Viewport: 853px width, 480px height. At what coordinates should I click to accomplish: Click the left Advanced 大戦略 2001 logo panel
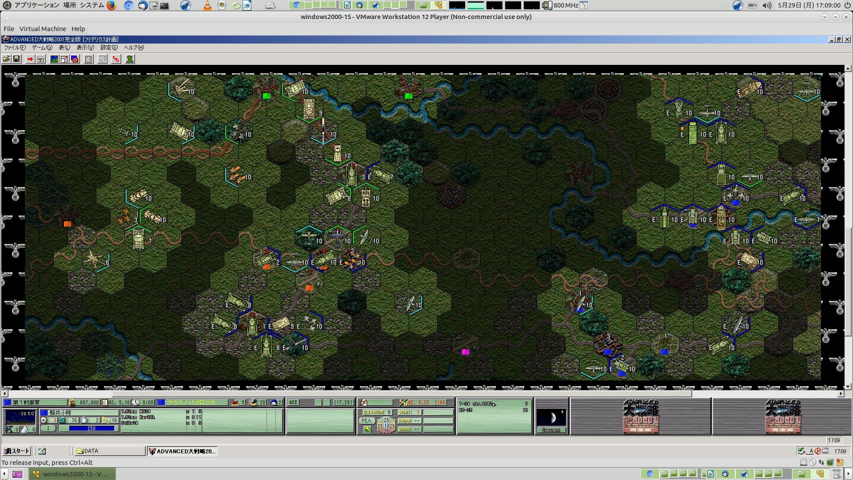641,416
